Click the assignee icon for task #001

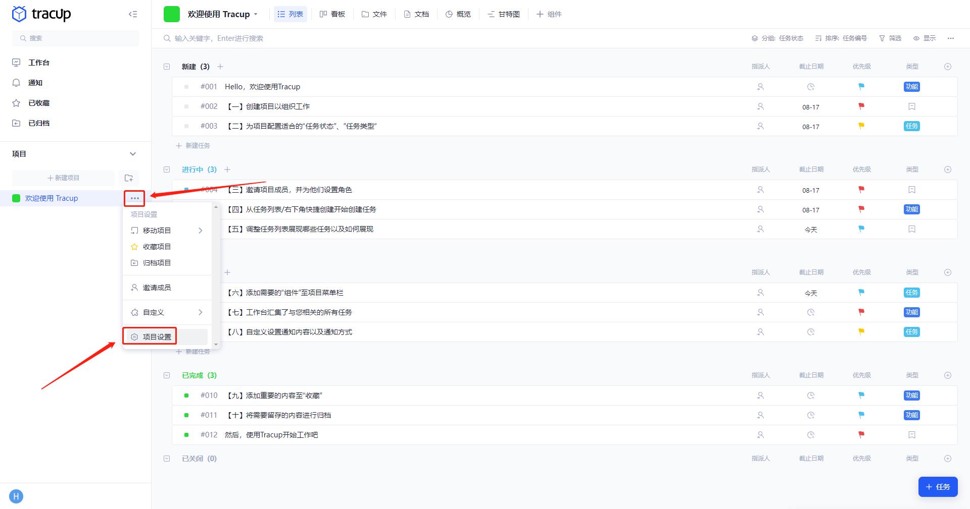(760, 87)
